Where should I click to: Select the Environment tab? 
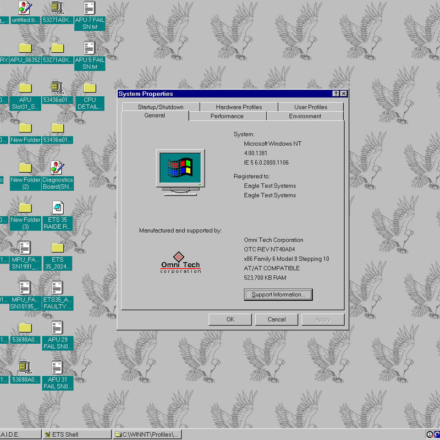(305, 116)
